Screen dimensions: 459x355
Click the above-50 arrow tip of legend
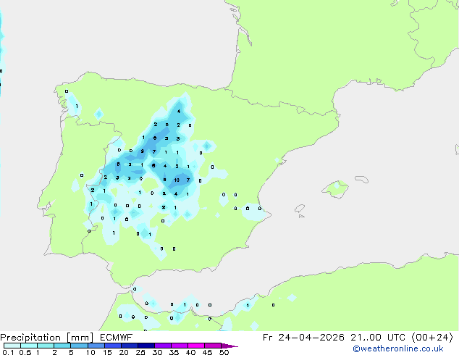230,346
